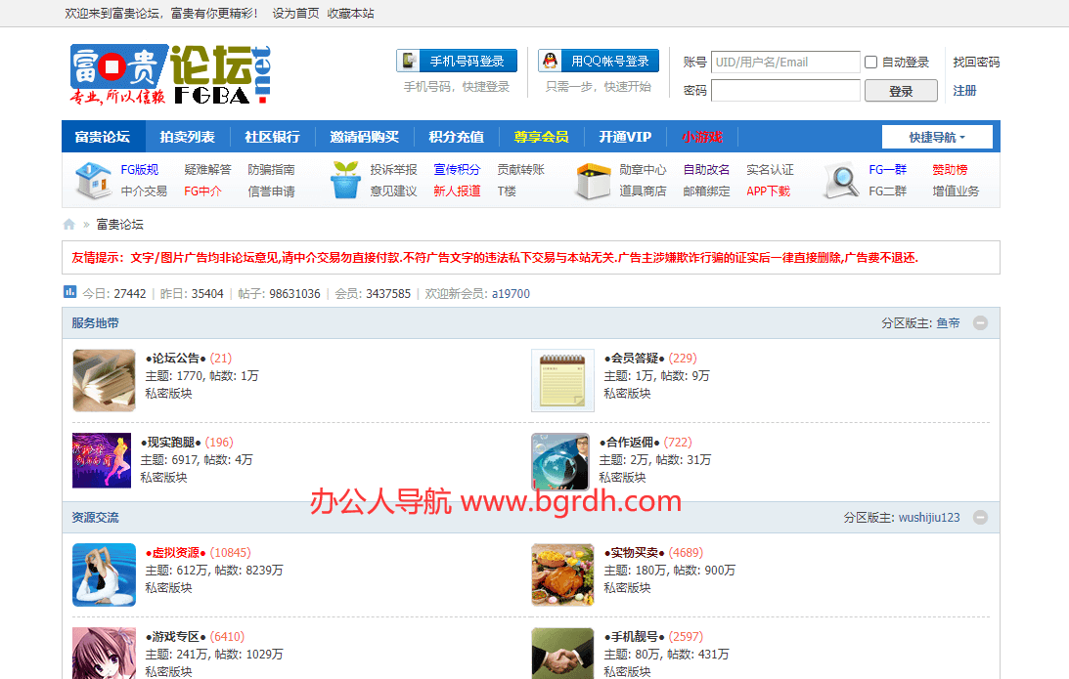
Task: Enable the 自动登录 checkbox
Action: [x=870, y=63]
